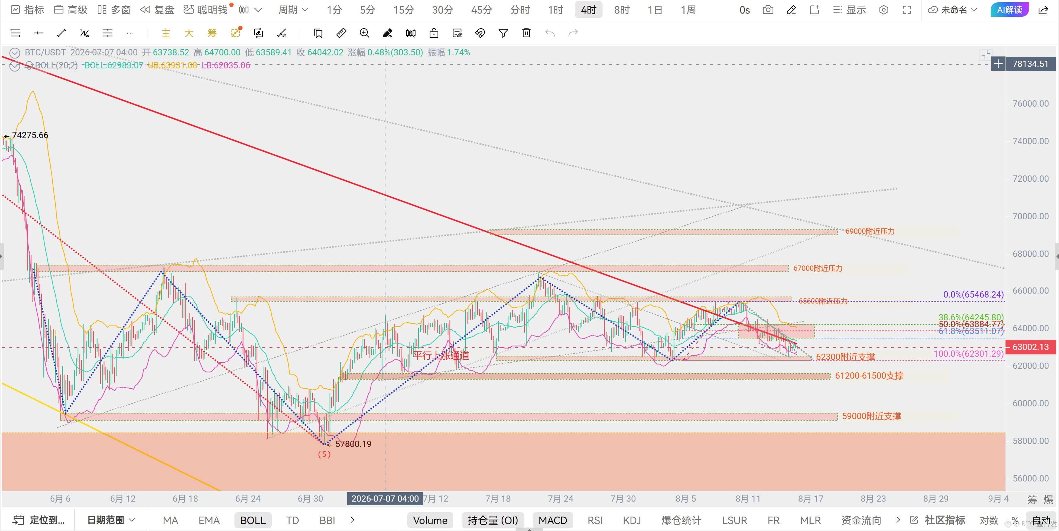Click the 2026-07-07 04:00 time axis marker
The height and width of the screenshot is (531, 1059).
pyautogui.click(x=385, y=499)
